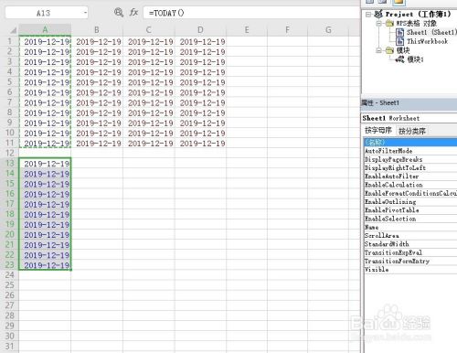Open the Sheet1 Worksheet object dropdown
457x353 pixels.
pos(409,118)
